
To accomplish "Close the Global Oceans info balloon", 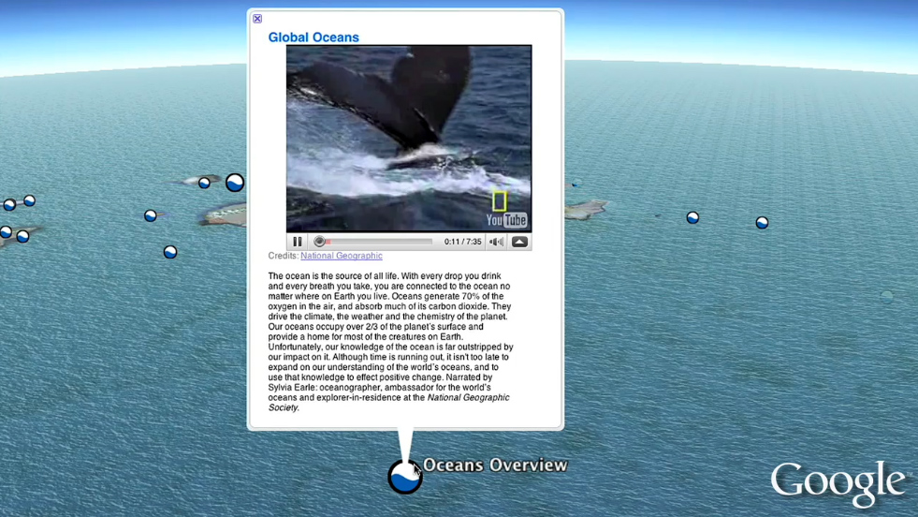I will point(257,19).
